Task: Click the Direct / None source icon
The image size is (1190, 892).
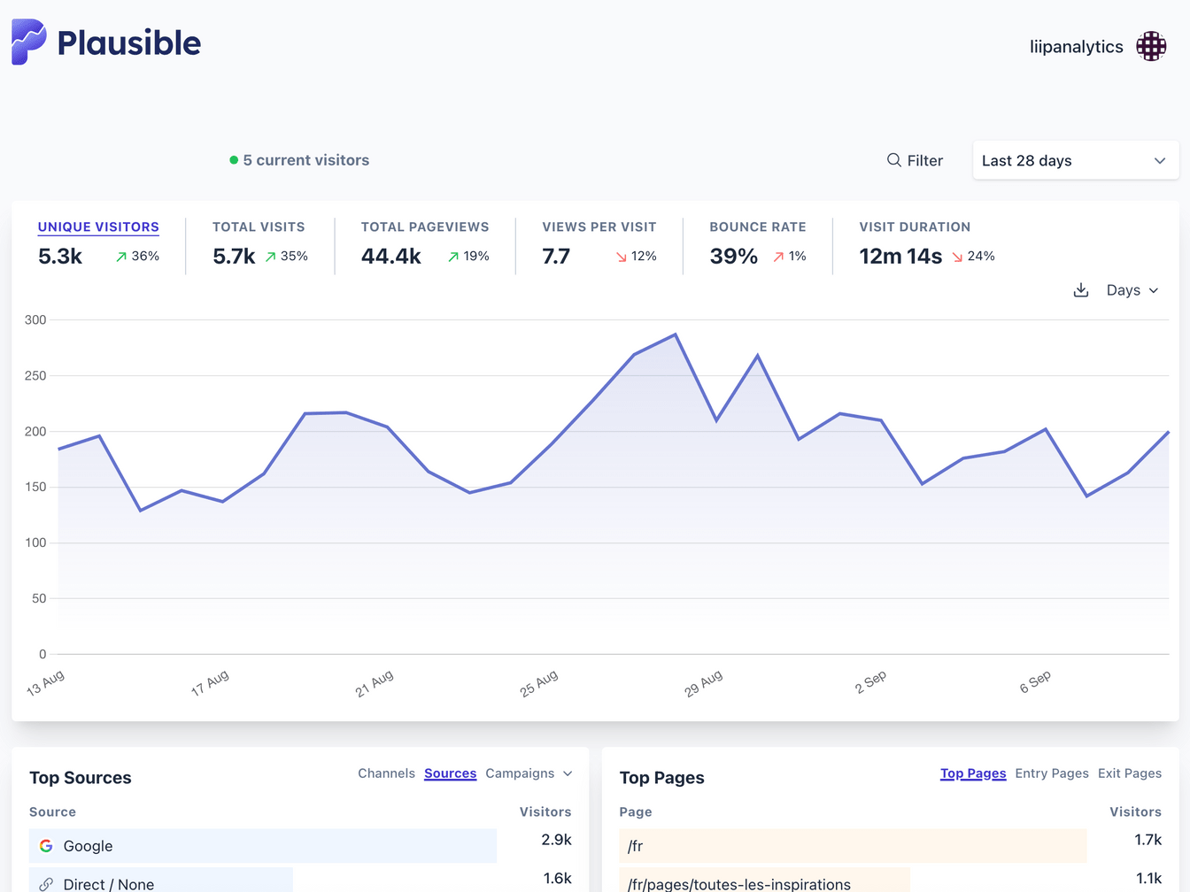Action: click(x=45, y=884)
